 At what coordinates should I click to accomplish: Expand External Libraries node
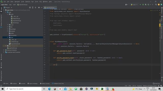(4, 50)
